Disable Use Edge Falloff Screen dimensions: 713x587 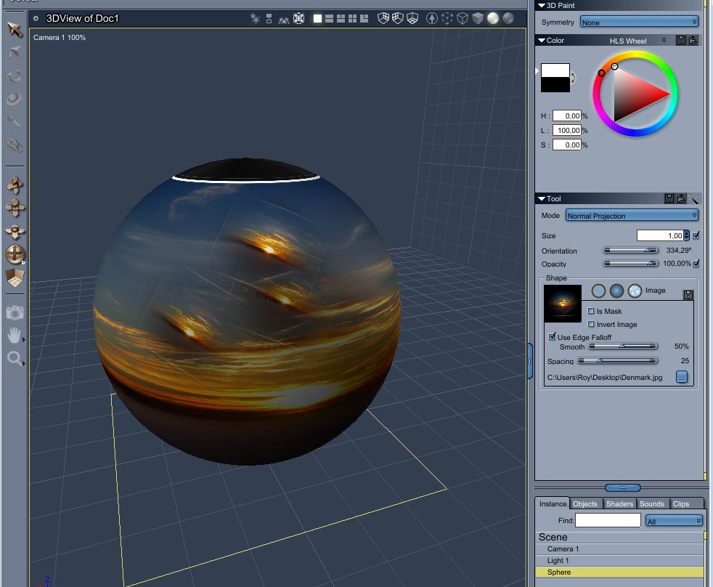(x=553, y=337)
